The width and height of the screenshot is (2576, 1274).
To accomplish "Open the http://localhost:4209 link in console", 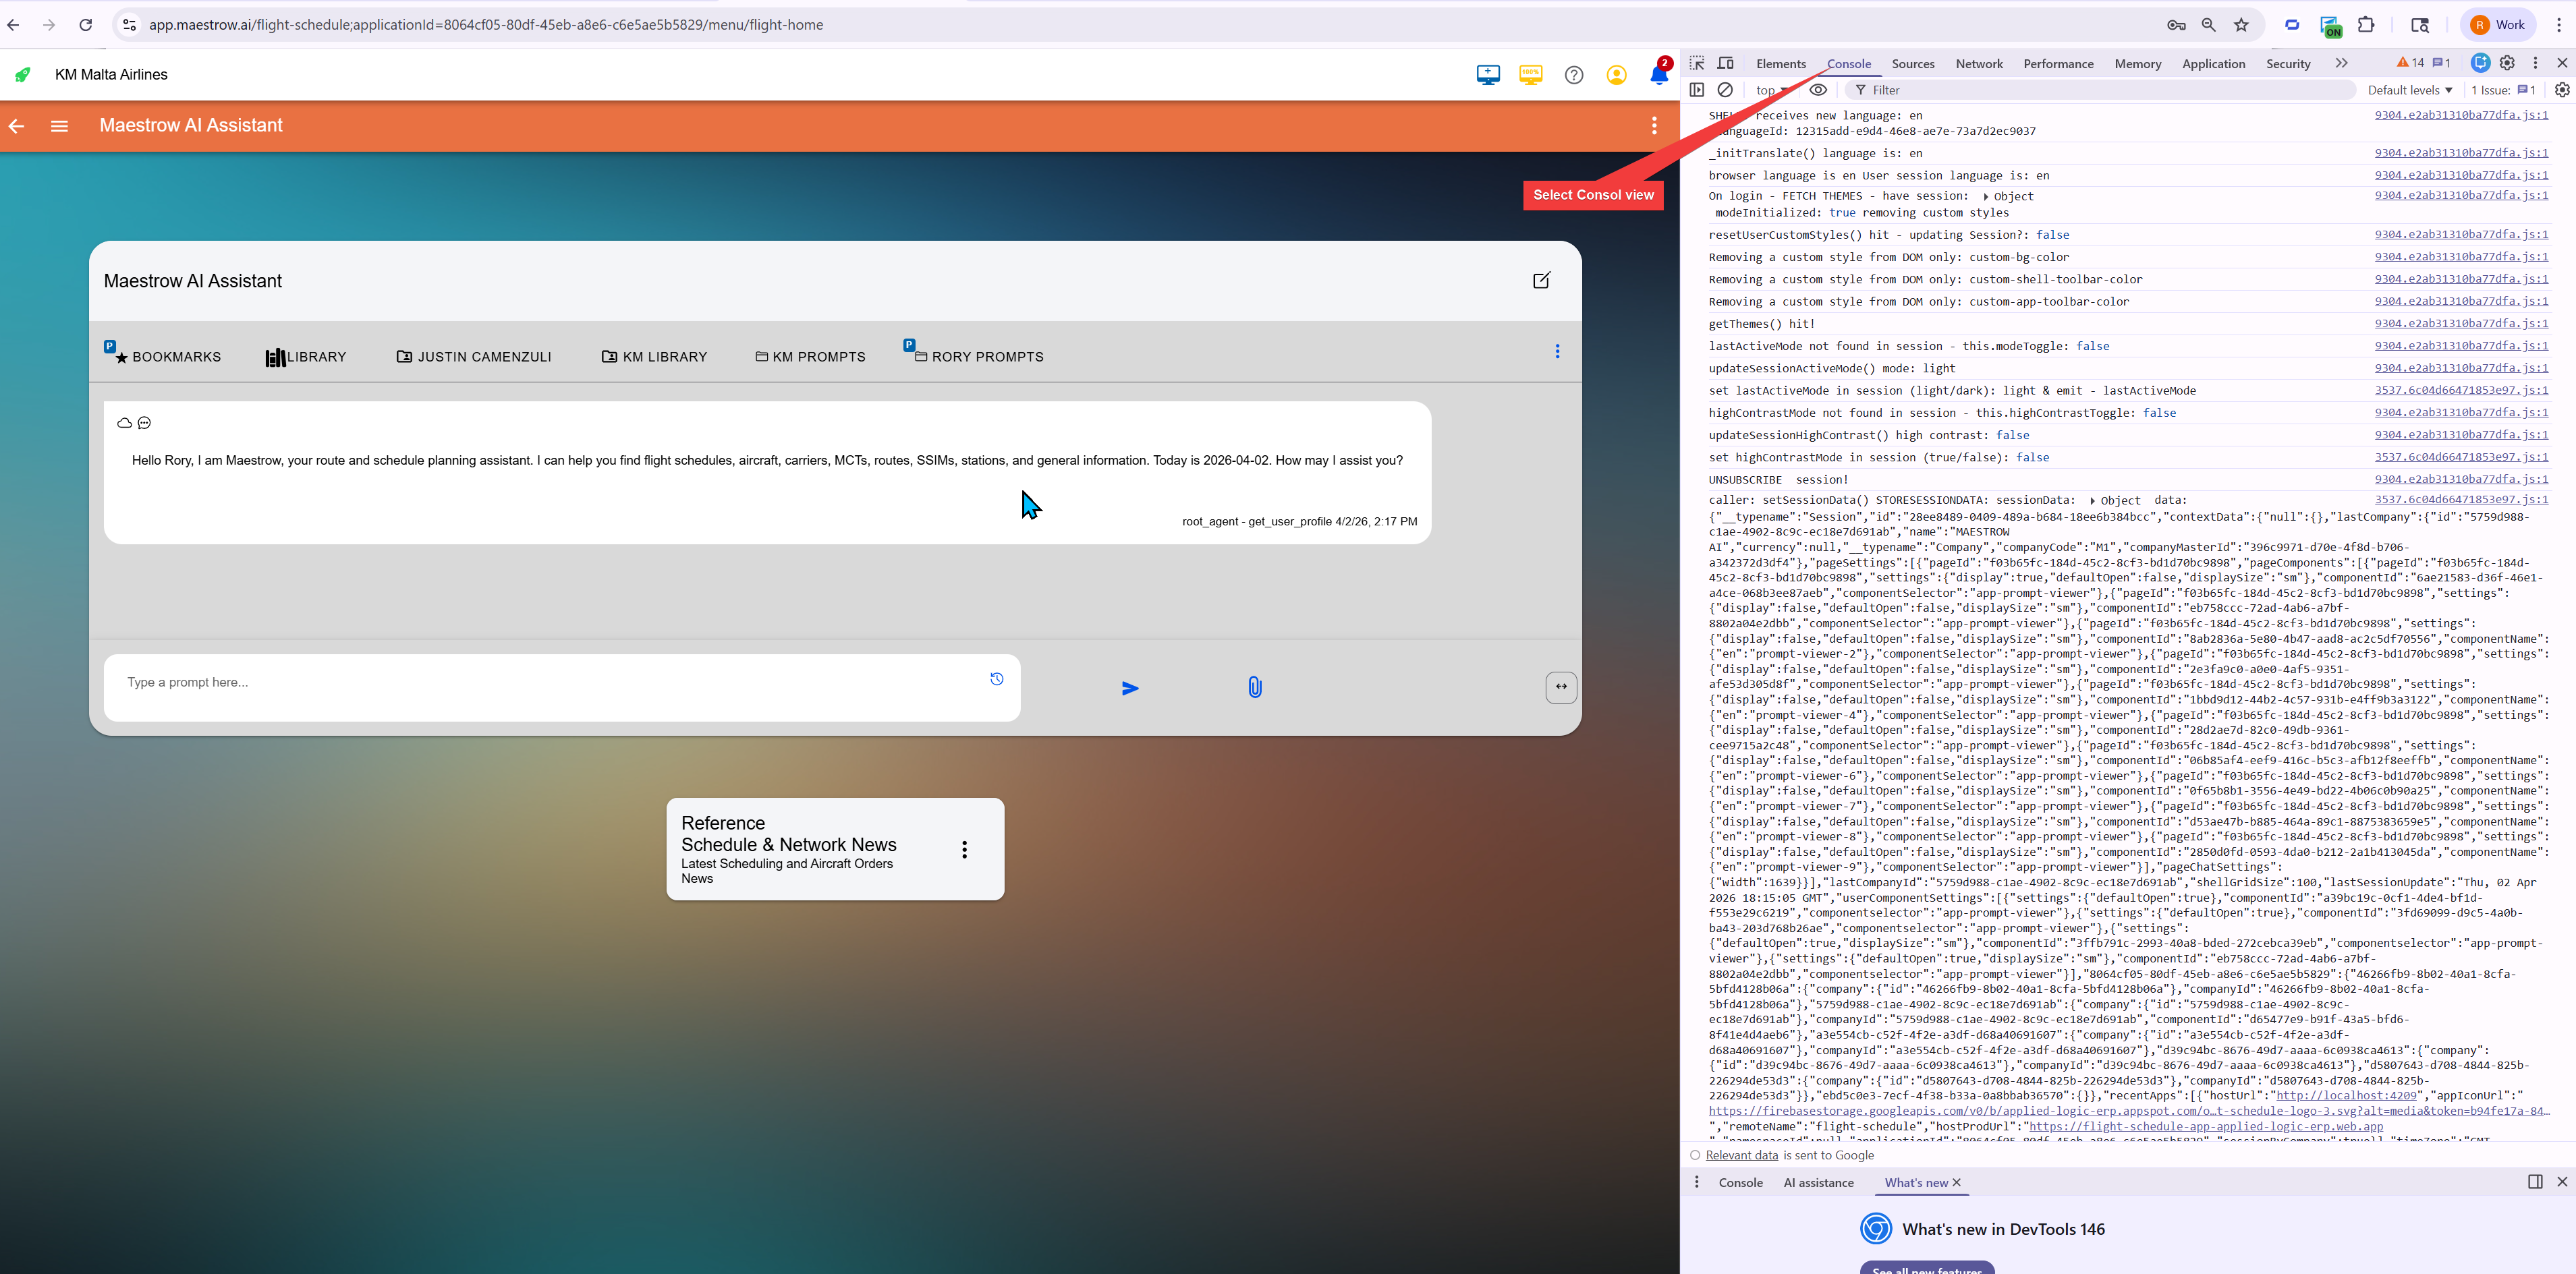I will coord(2346,1095).
